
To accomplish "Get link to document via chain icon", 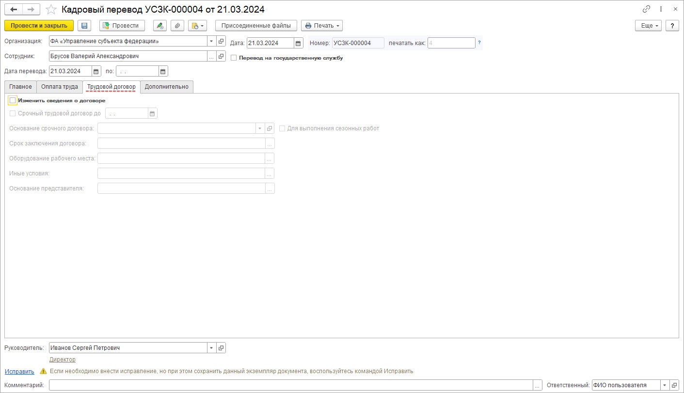I will click(646, 9).
